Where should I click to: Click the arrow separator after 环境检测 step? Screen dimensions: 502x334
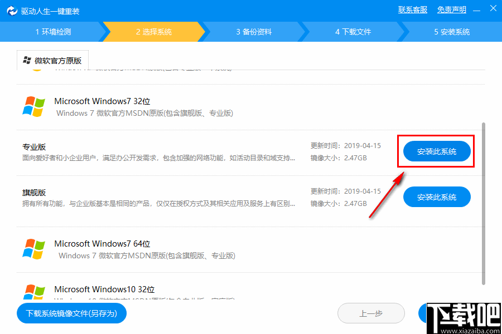coord(104,32)
